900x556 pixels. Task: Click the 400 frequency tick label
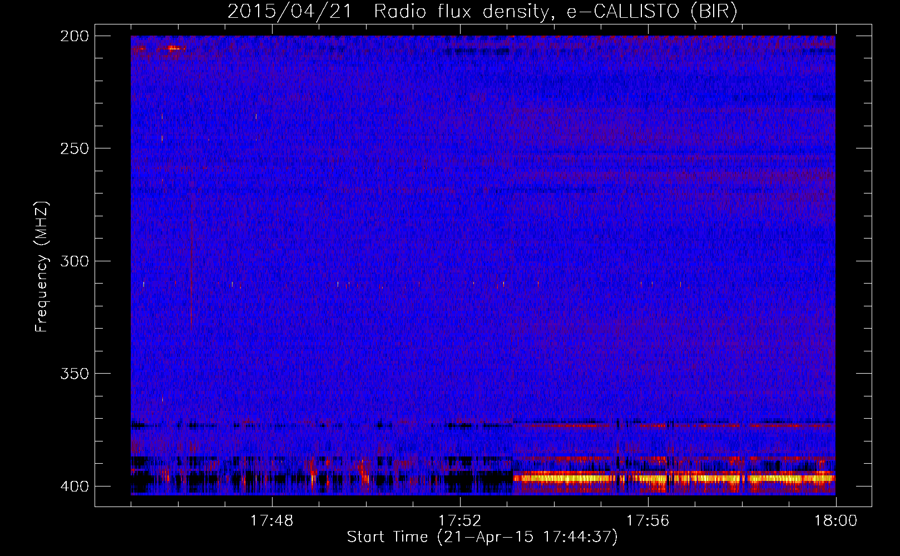(x=74, y=486)
